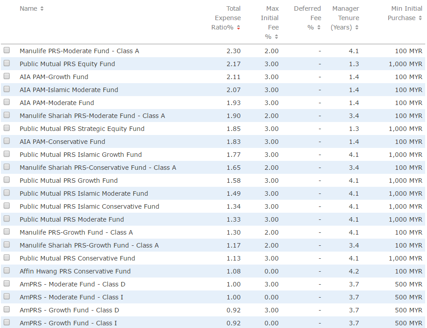Click Max Initial Fee header text
The width and height of the screenshot is (427, 328).
[270, 23]
